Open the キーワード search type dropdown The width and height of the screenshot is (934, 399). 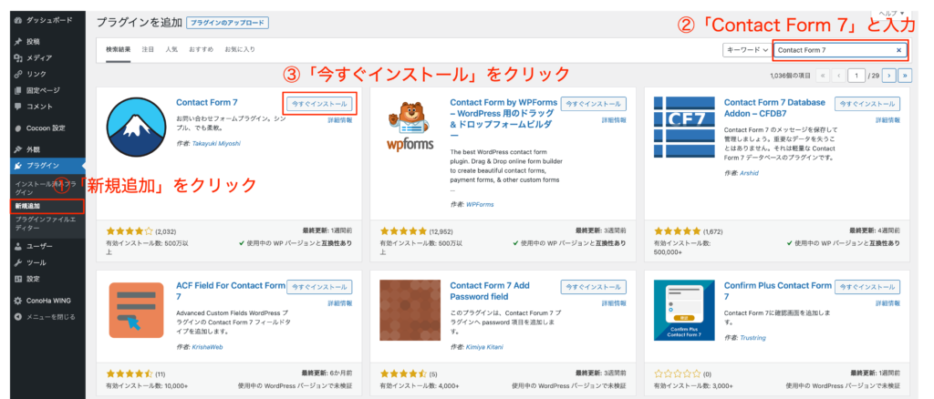[x=746, y=50]
